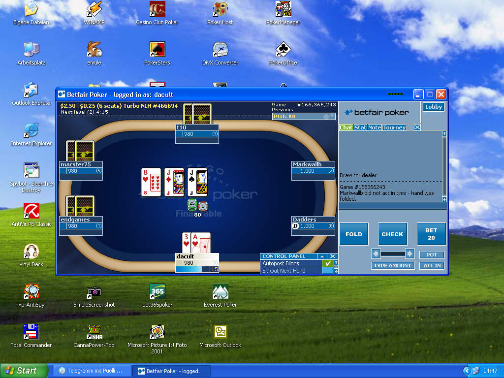
Task: Select the PokerManager desktop icon
Action: pyautogui.click(x=283, y=9)
